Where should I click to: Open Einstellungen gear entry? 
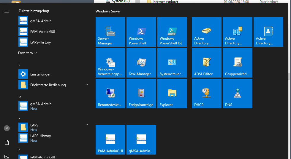(53, 74)
